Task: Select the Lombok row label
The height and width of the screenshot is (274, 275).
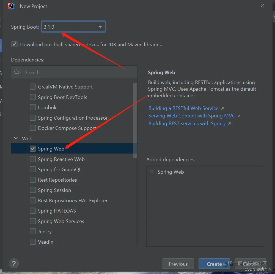Action: 47,108
